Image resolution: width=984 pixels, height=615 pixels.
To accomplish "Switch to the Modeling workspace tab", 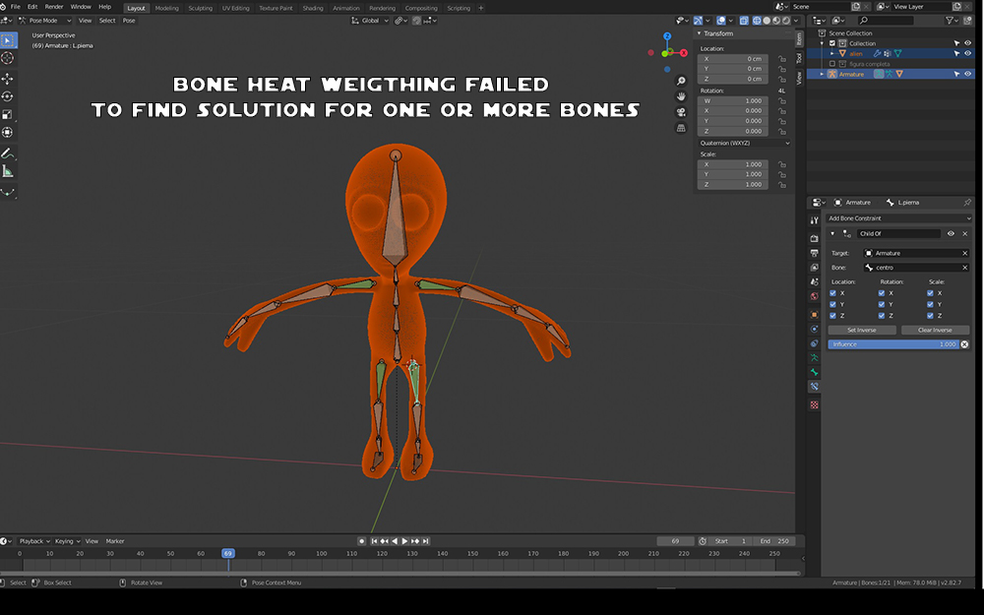I will 167,8.
